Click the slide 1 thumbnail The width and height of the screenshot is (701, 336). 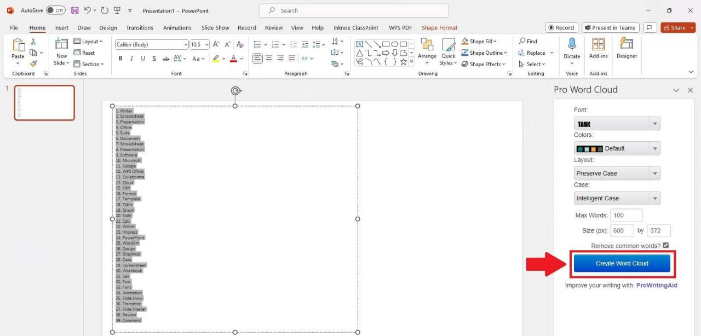44,102
